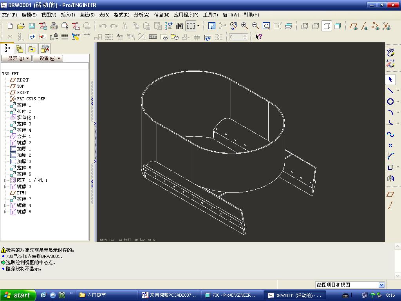The width and height of the screenshot is (401, 301).
Task: Open the 草绘 menu
Action: 87,15
